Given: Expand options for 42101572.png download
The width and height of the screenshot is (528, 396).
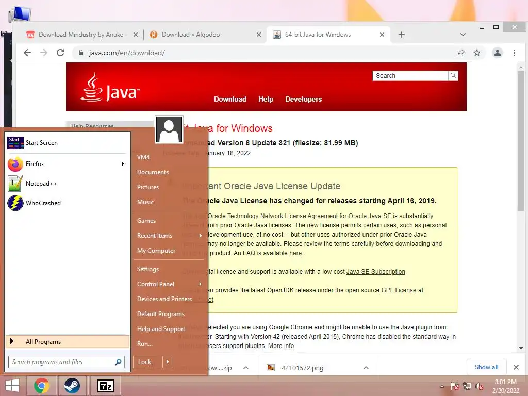Looking at the screenshot, I should [366, 368].
